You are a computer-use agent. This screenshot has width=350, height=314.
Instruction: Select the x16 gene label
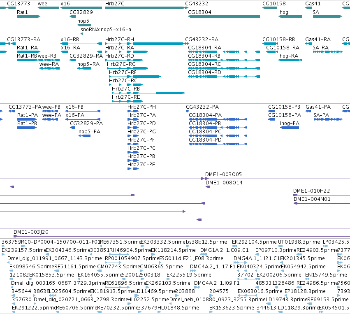(x=65, y=4)
